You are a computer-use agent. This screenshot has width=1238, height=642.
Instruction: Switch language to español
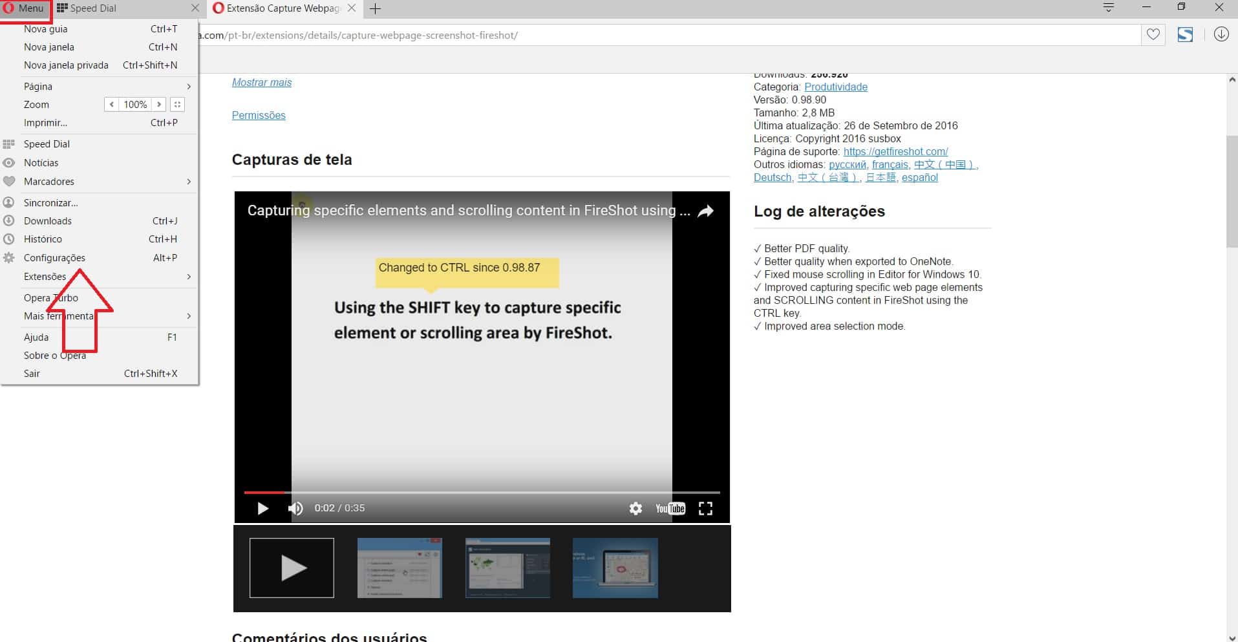coord(919,177)
